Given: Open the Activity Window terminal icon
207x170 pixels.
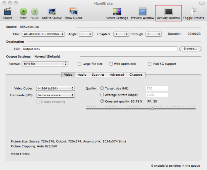Looking at the screenshot, I should pos(168,12).
